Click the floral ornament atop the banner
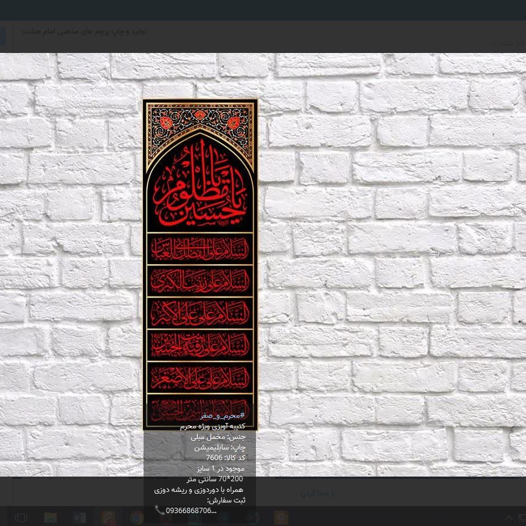 click(200, 122)
